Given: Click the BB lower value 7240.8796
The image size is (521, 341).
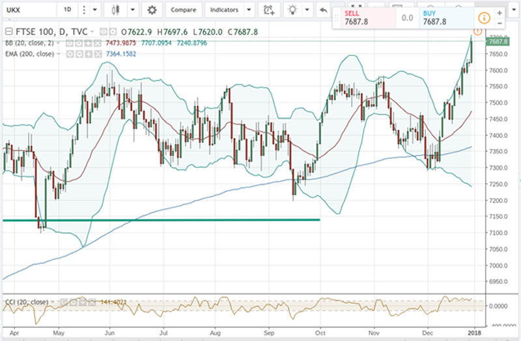Looking at the screenshot, I should click(191, 43).
